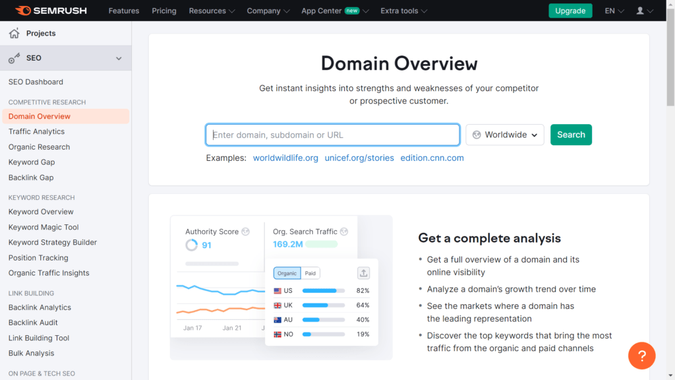Expand the Extra tools dropdown
Screen dimensions: 675x380
[x=404, y=11]
